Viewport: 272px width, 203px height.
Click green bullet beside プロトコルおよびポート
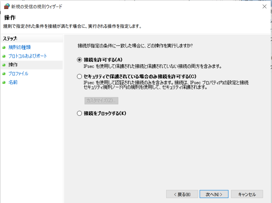(x=4, y=56)
